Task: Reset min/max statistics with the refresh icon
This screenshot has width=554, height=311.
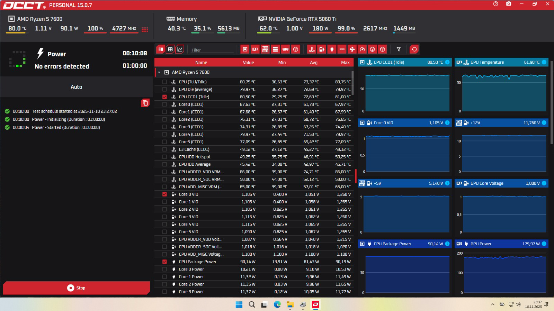Action: tap(414, 49)
